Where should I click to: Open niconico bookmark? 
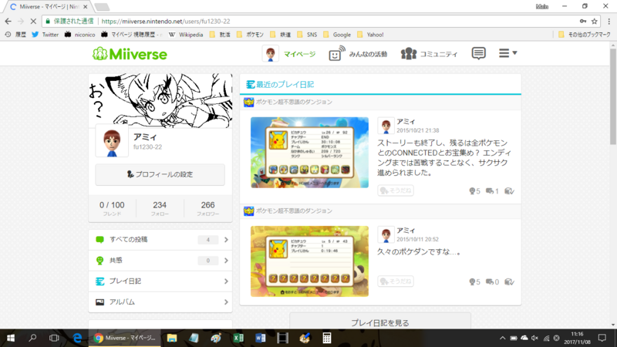[80, 35]
